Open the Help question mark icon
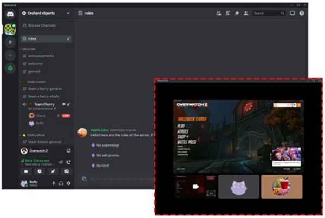Screen dimensions: 325x218 pos(302,13)
